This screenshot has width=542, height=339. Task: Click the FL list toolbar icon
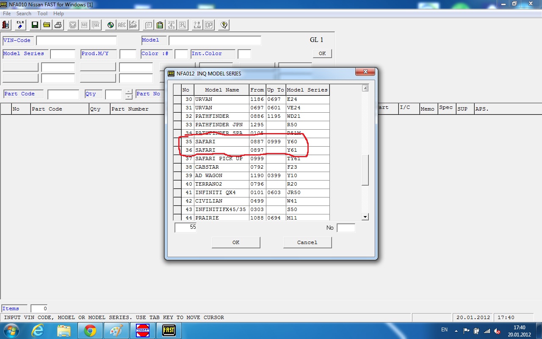(183, 25)
